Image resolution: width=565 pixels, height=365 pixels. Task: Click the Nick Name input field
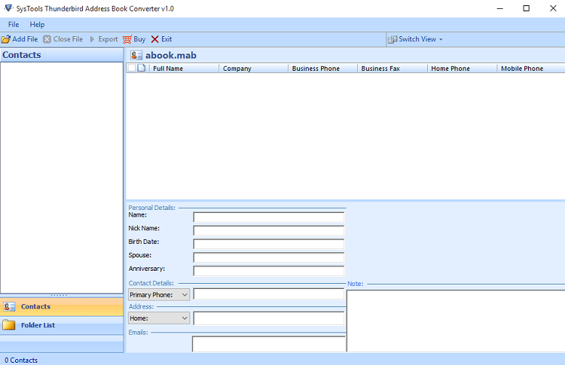point(268,230)
